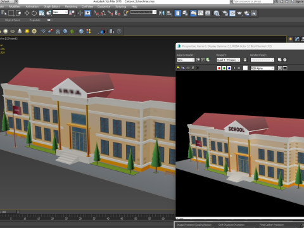Click the white color swatch in render window
Image resolution: width=304 pixels, height=228 pixels.
coord(245,68)
